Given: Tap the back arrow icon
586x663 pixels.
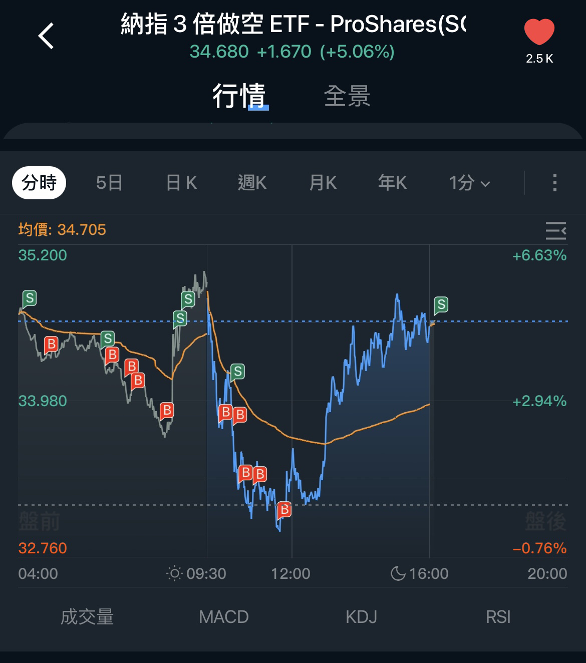Looking at the screenshot, I should click(x=46, y=36).
